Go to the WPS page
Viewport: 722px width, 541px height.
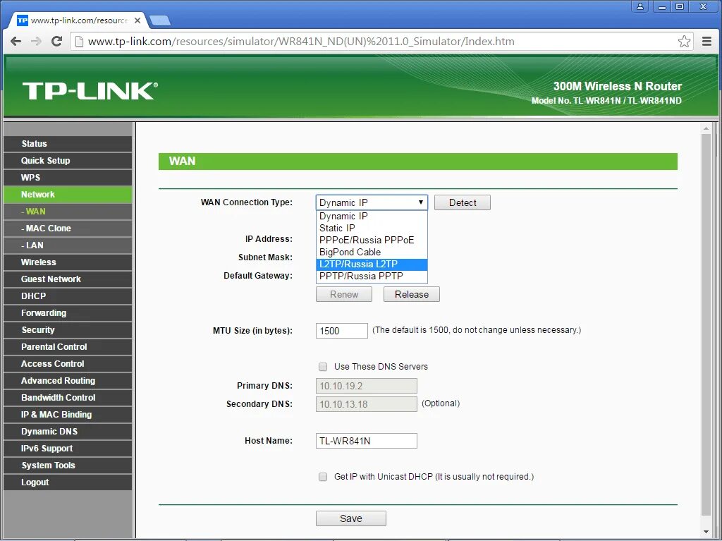[x=68, y=178]
